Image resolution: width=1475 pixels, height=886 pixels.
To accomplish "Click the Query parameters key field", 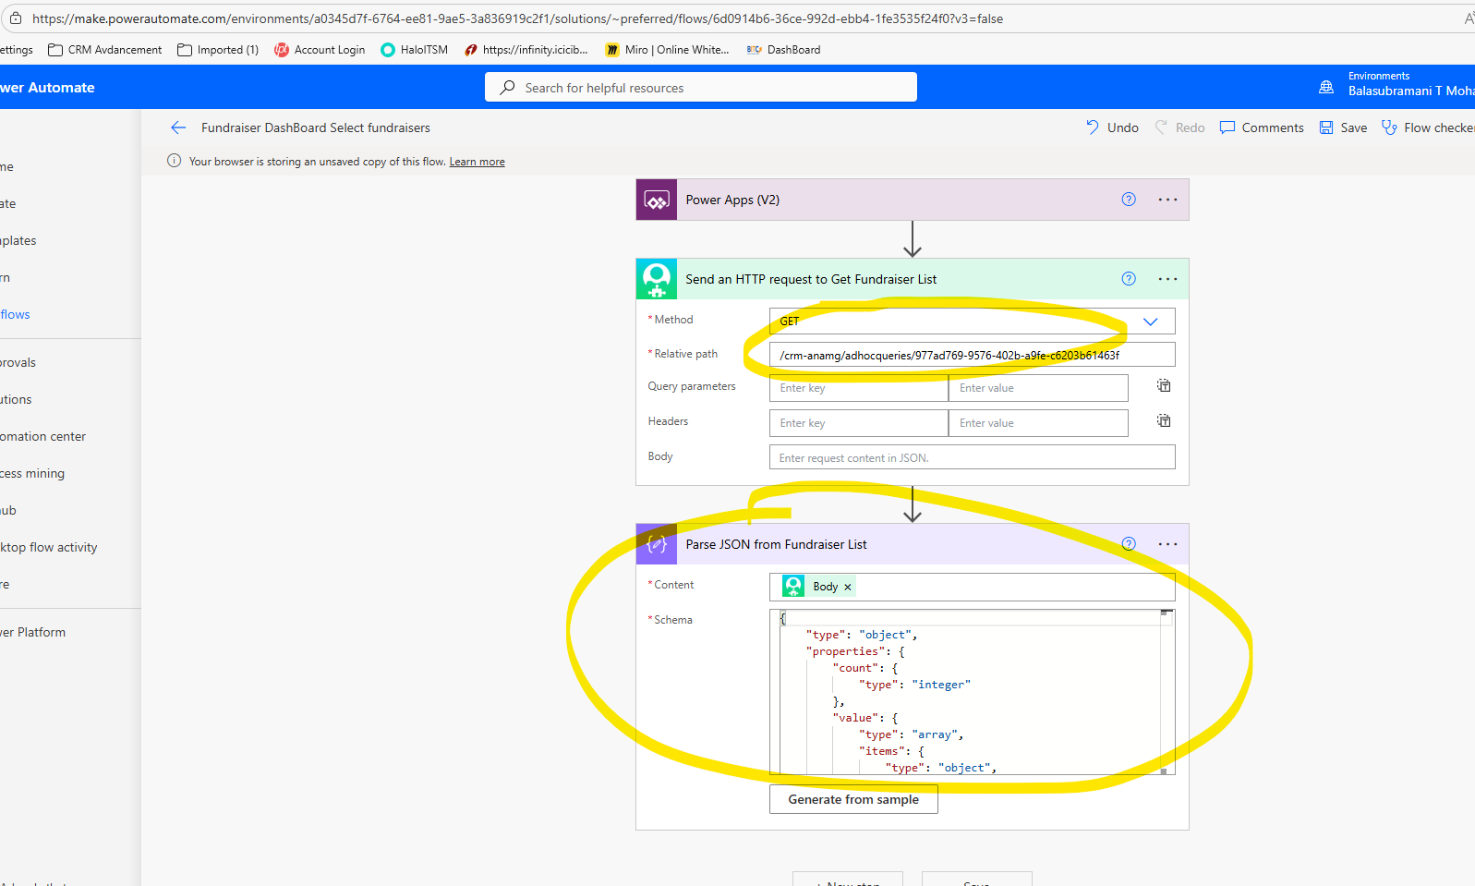I will coord(859,388).
